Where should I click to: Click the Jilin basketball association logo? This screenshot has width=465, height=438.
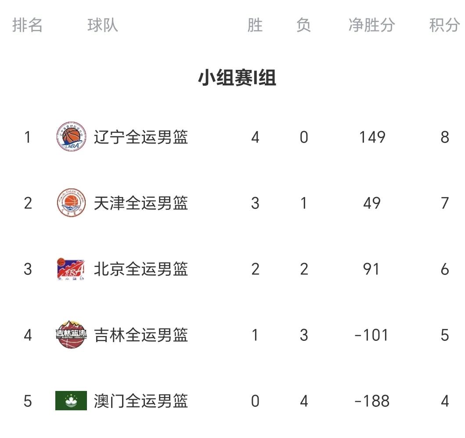click(x=72, y=335)
